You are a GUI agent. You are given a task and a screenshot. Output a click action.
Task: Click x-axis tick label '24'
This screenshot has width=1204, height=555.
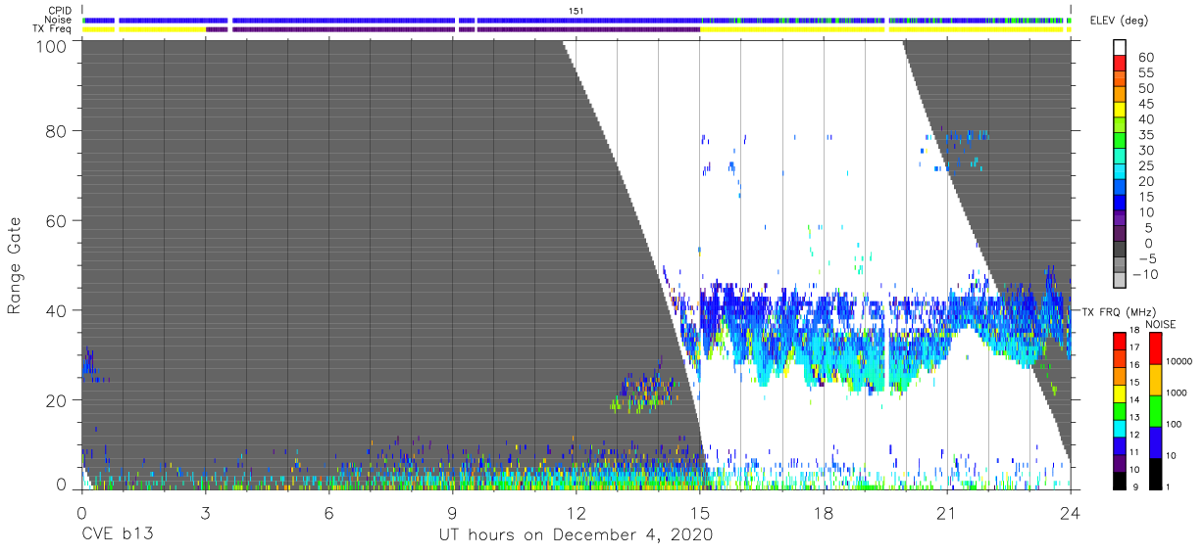tap(1071, 513)
